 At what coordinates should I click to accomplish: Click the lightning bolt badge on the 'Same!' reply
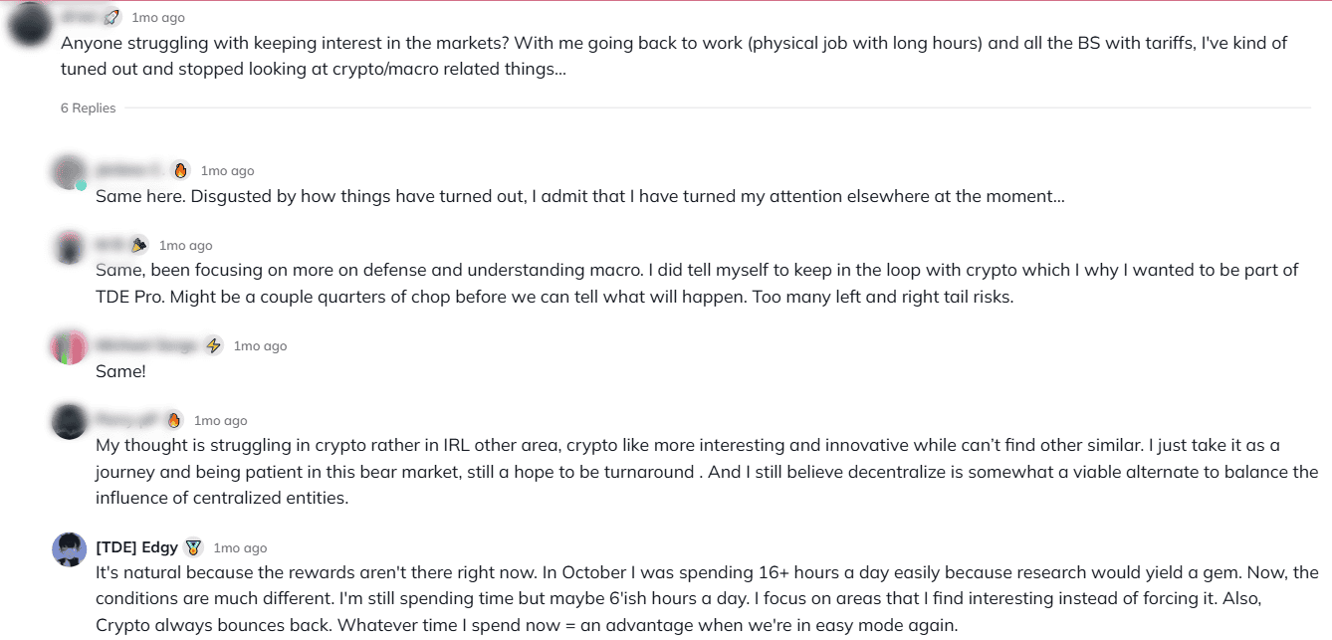pyautogui.click(x=213, y=345)
